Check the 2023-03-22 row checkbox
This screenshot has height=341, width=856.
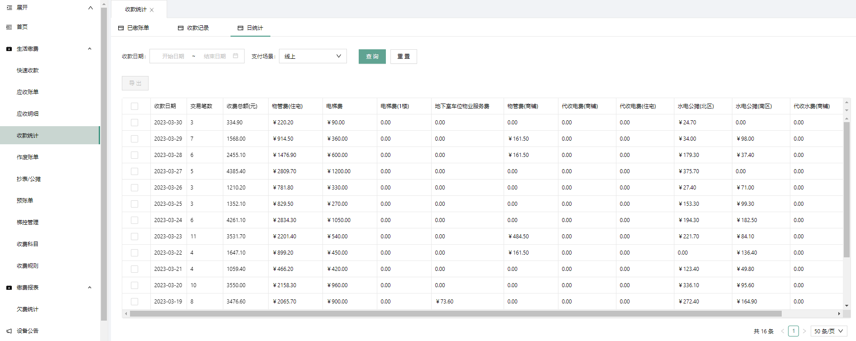pos(135,253)
